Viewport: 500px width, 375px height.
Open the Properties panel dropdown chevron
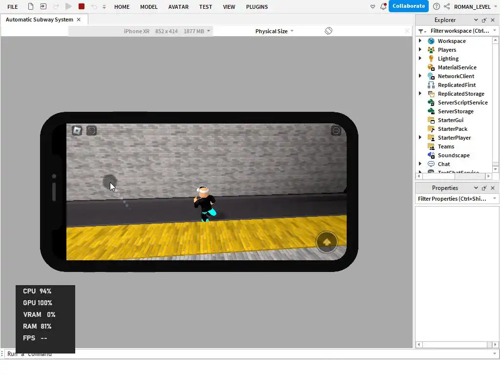coord(476,188)
